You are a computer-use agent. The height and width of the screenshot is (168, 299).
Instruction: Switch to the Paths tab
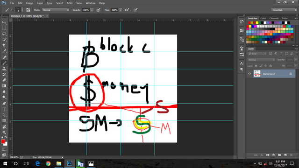pos(285,18)
